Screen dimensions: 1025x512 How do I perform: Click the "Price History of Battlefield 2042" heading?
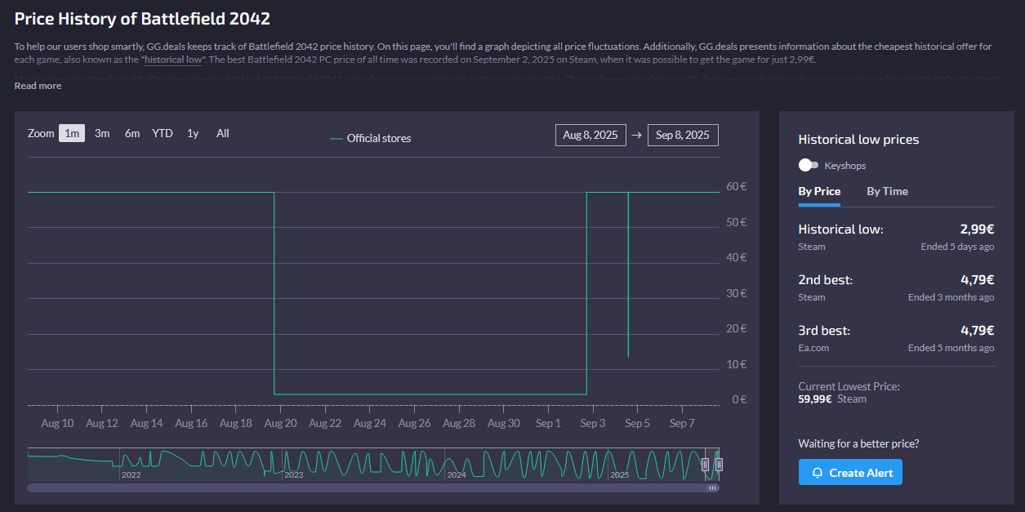[142, 18]
